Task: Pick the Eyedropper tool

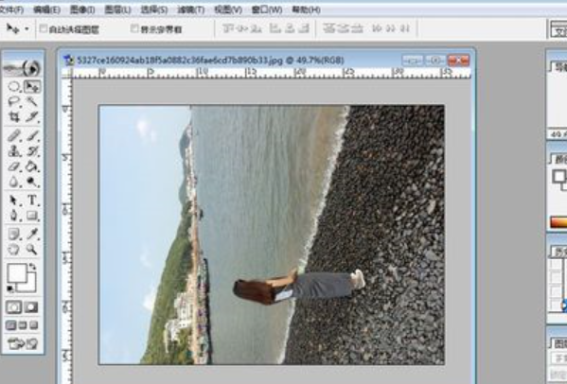Action: (32, 234)
